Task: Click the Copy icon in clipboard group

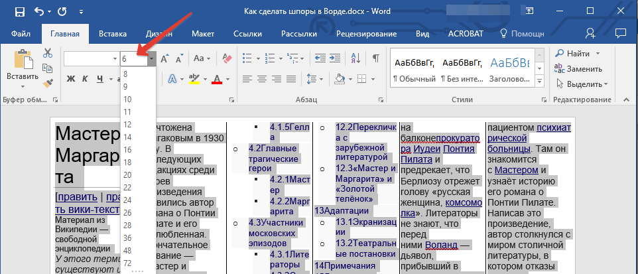Action: coord(48,68)
